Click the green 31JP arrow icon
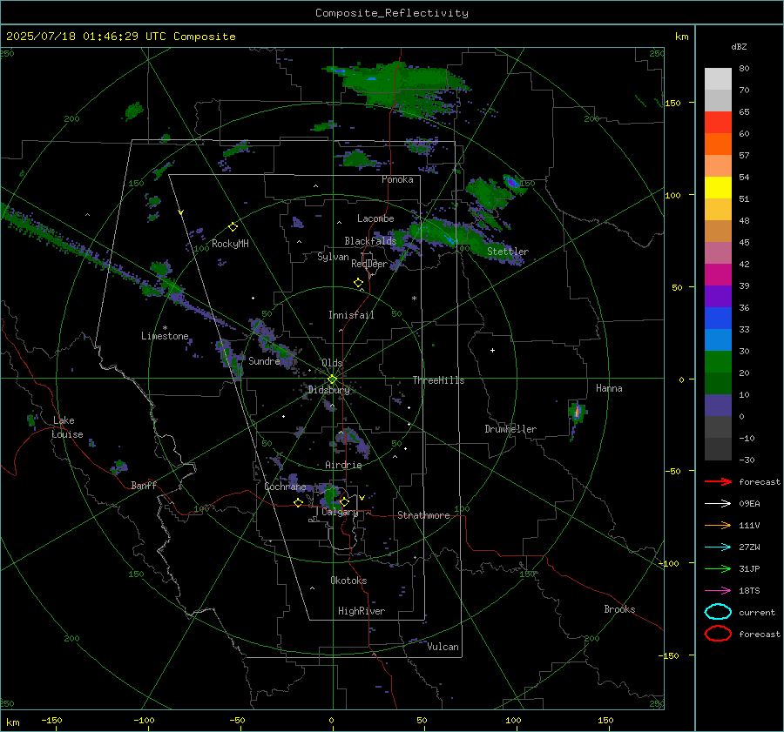Screen dimensions: 784x732 click(x=718, y=568)
